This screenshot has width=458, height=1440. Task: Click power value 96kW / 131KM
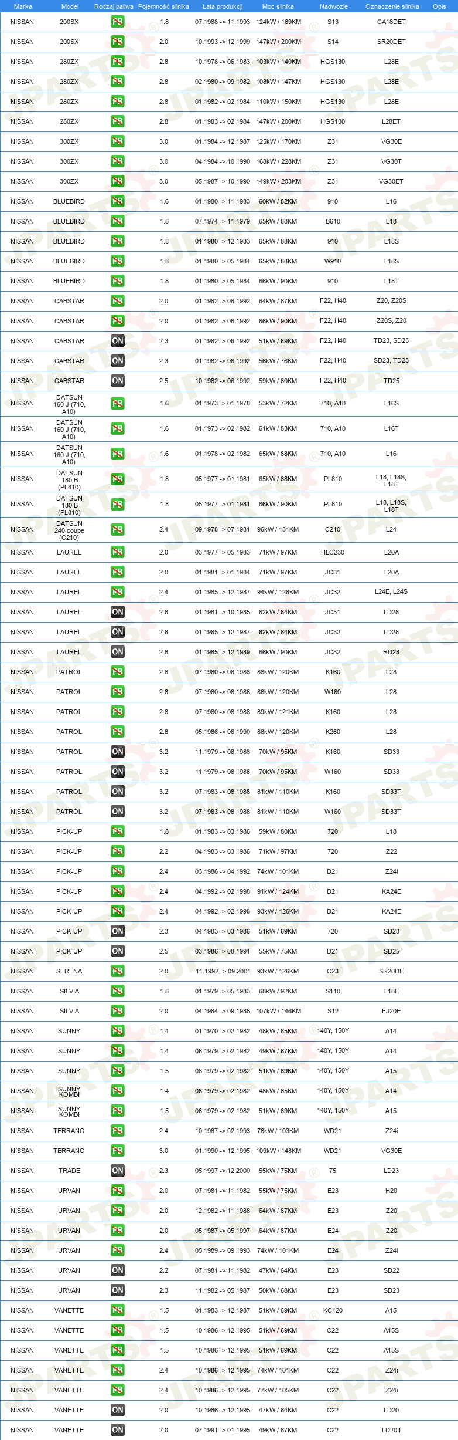[x=278, y=529]
